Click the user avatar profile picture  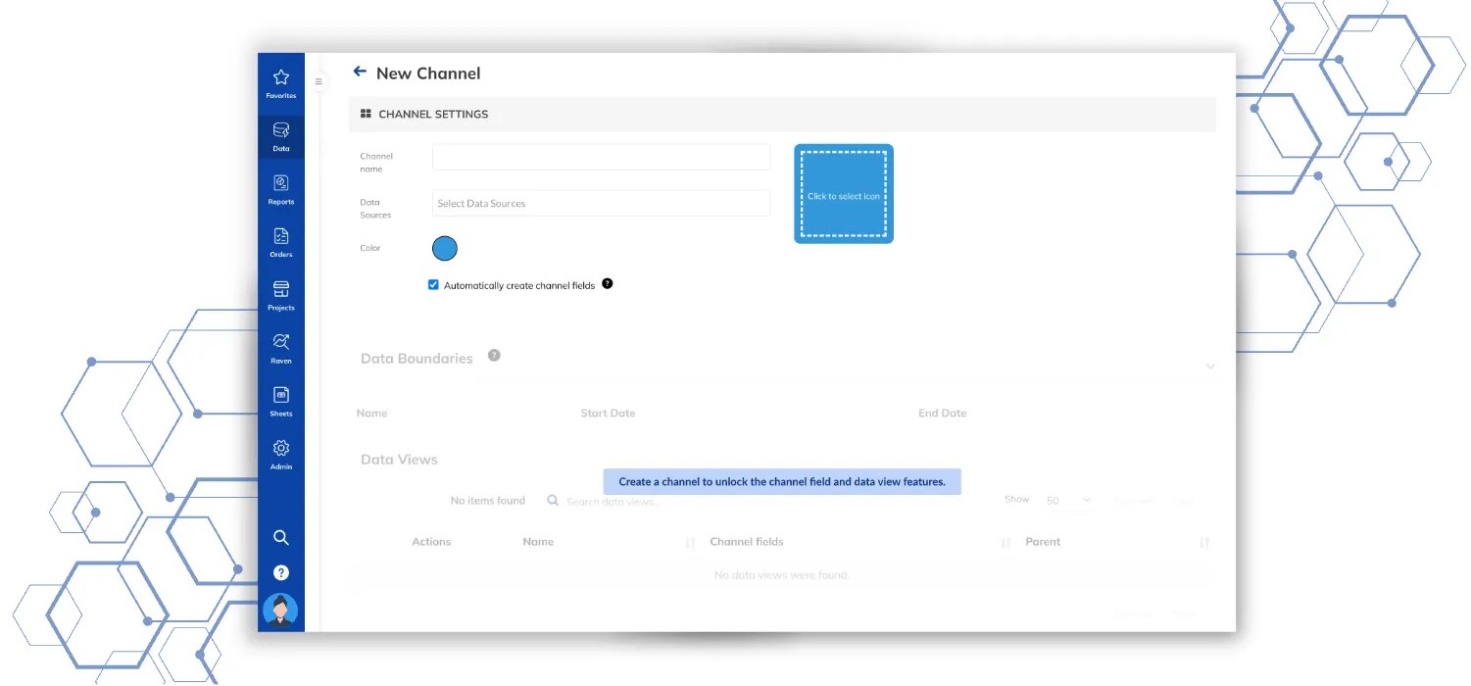tap(280, 611)
